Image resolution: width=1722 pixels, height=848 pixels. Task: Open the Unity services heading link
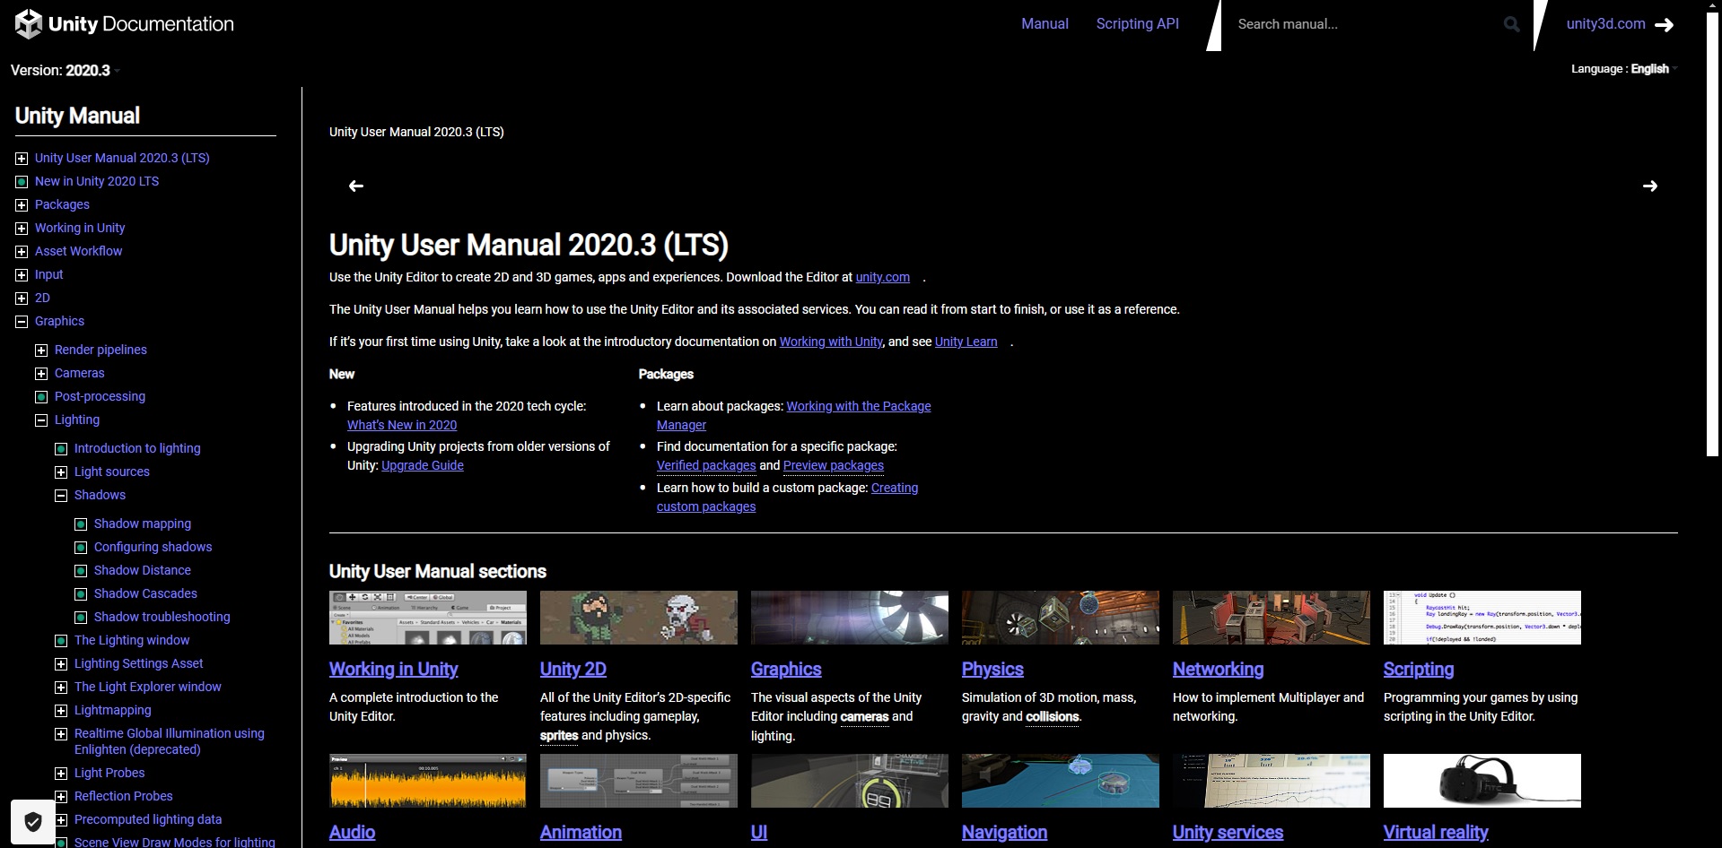coord(1228,833)
